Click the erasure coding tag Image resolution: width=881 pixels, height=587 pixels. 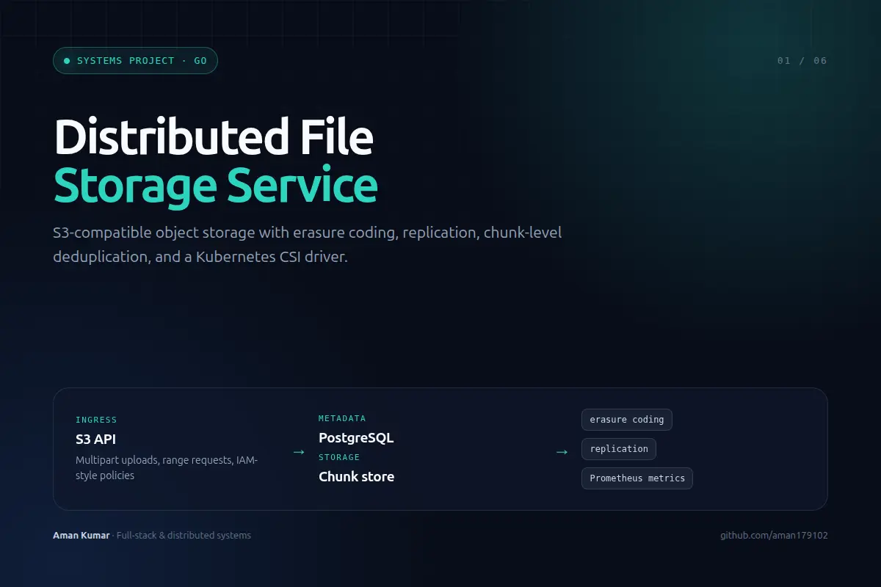point(627,420)
